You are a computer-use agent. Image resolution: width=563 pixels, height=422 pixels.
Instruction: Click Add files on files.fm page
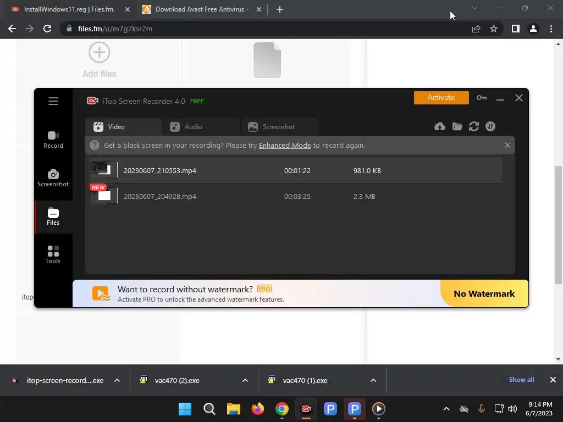pos(100,60)
